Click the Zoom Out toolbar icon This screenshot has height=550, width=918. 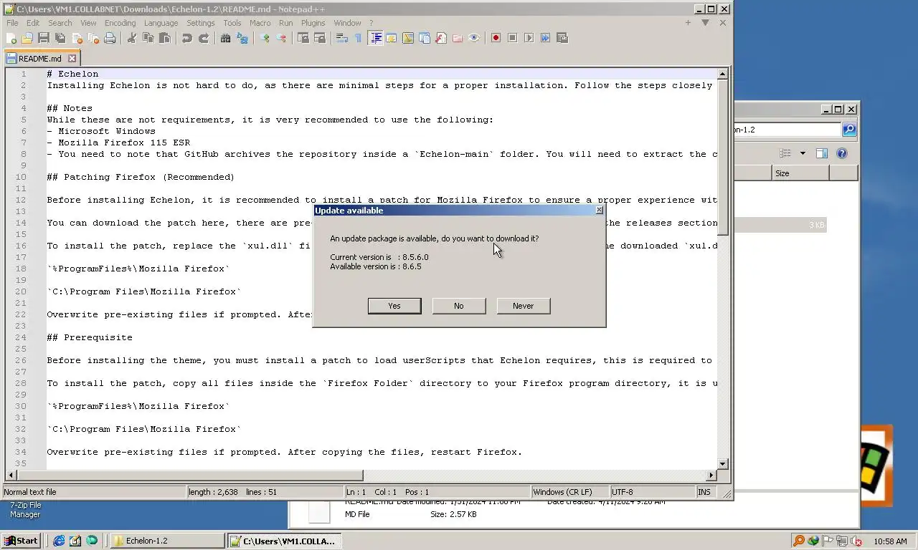click(281, 38)
